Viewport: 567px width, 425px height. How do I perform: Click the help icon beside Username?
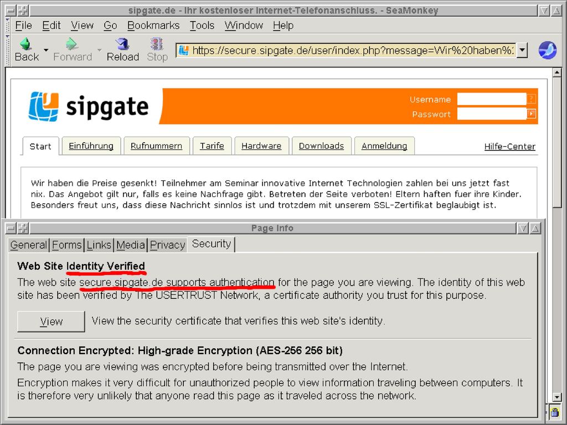pyautogui.click(x=531, y=99)
